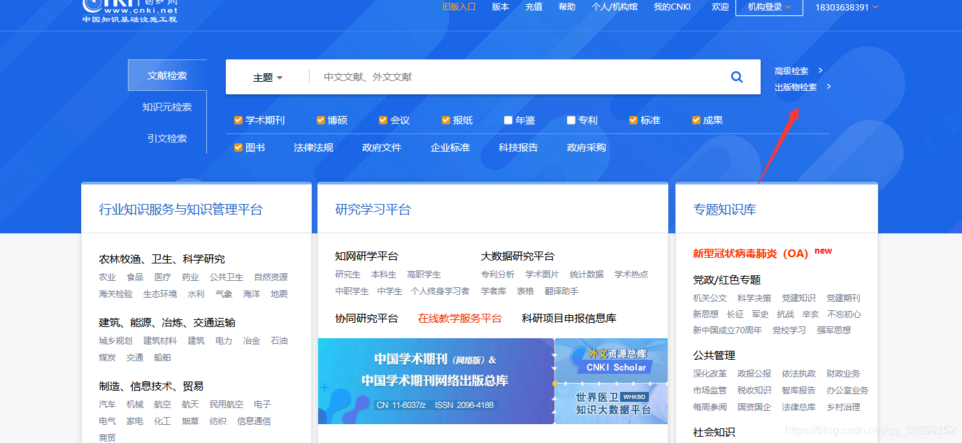Viewport: 962px width, 443px height.
Task: Open the 中国学术期刊 banner image
Action: [x=436, y=382]
